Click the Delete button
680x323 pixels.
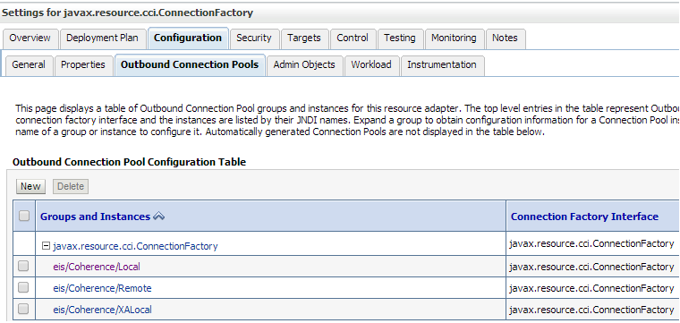[x=71, y=186]
